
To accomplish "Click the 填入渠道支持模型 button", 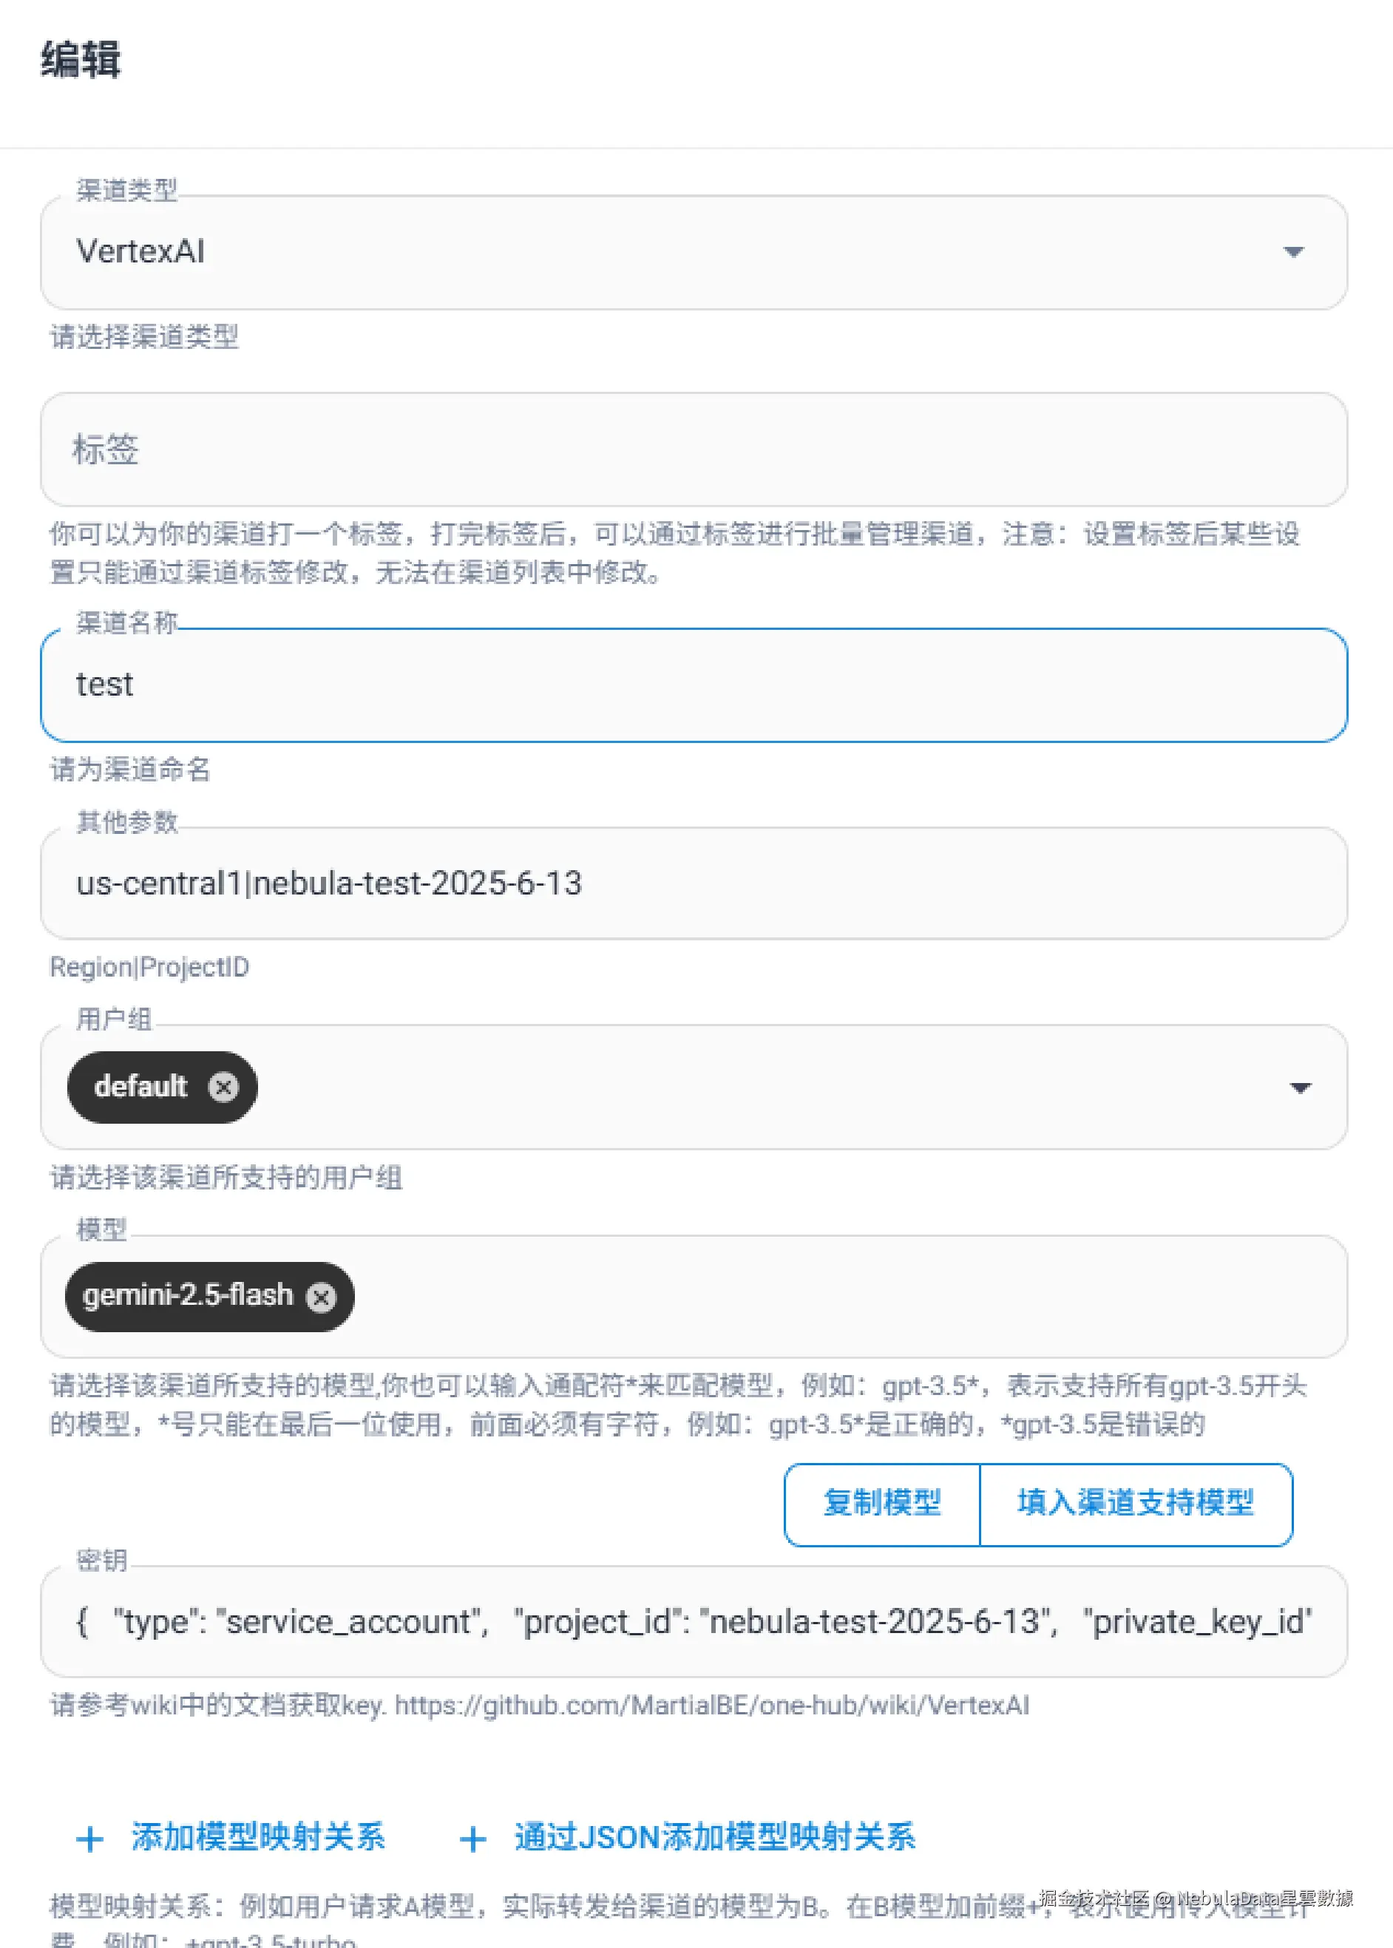I will [1136, 1504].
